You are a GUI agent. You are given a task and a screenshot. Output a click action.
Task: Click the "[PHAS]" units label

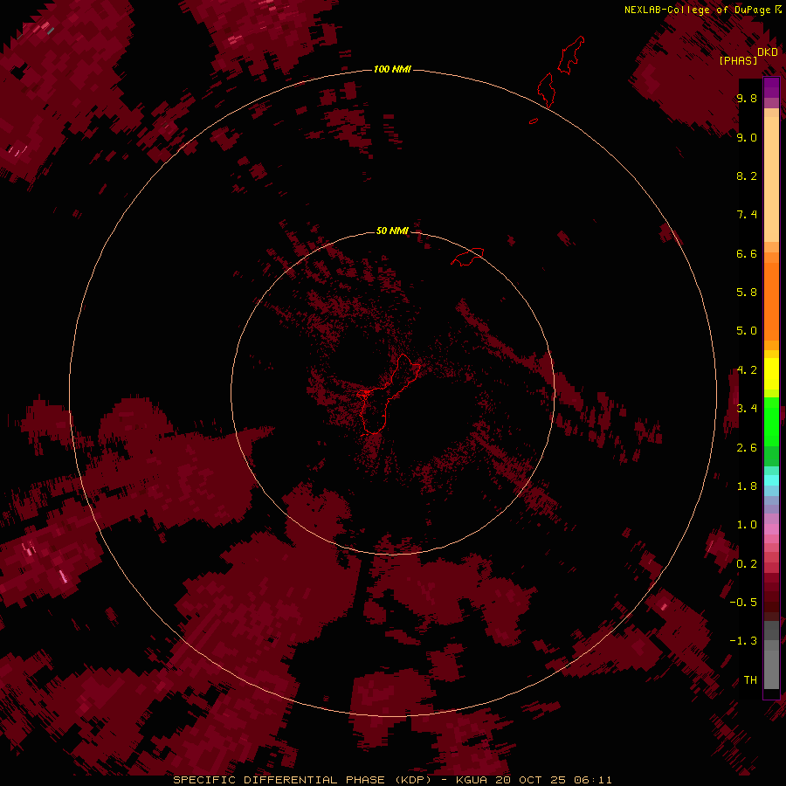coord(738,60)
